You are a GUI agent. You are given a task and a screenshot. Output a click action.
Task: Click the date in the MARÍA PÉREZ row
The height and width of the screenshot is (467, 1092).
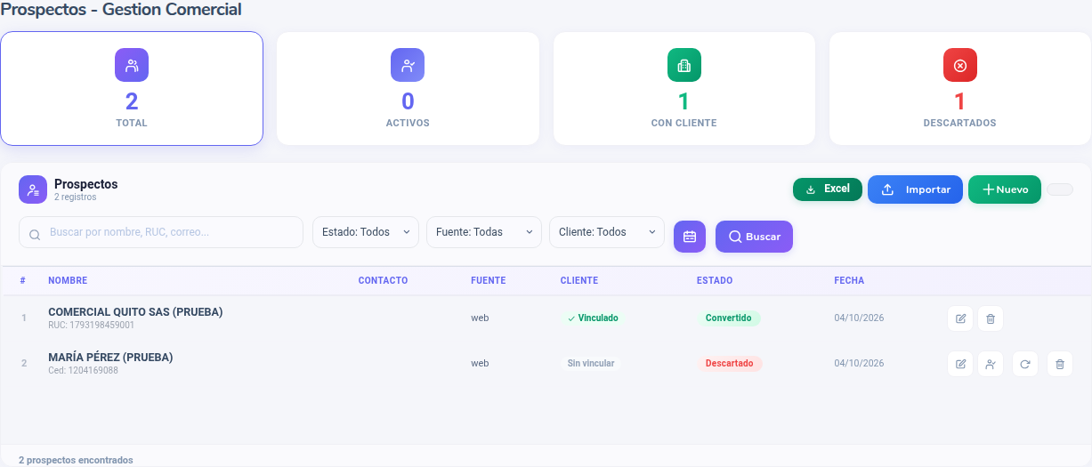[x=859, y=364]
